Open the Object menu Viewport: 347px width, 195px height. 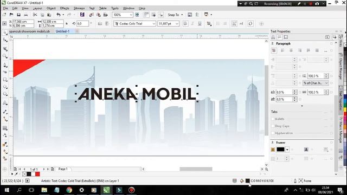click(51, 8)
